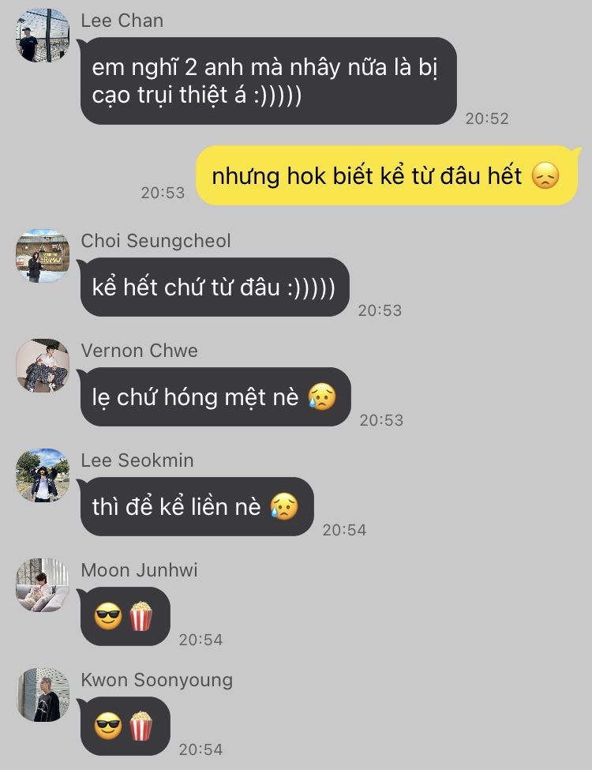The width and height of the screenshot is (592, 770).
Task: Tap the crying emoji in Vernon Chwe's message
Action: [322, 396]
